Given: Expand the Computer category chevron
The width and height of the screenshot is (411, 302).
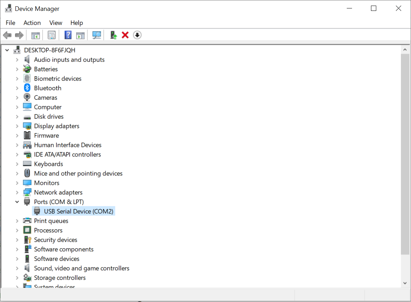Looking at the screenshot, I should click(x=17, y=107).
